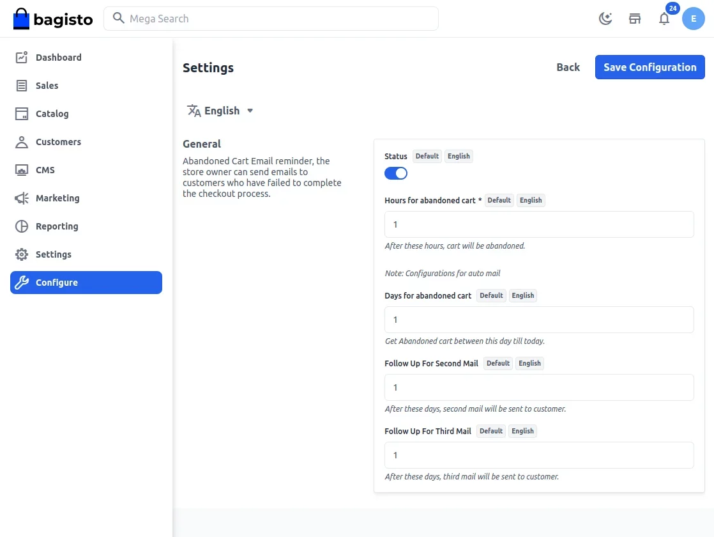Click the General section heading
The height and width of the screenshot is (537, 714).
[x=202, y=144]
